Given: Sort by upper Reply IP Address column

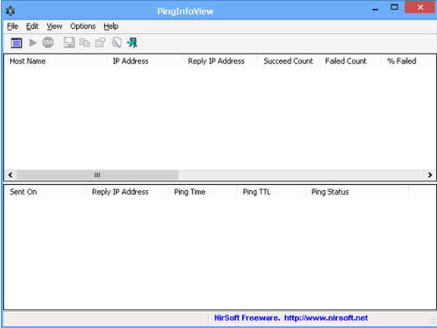Looking at the screenshot, I should tap(220, 61).
